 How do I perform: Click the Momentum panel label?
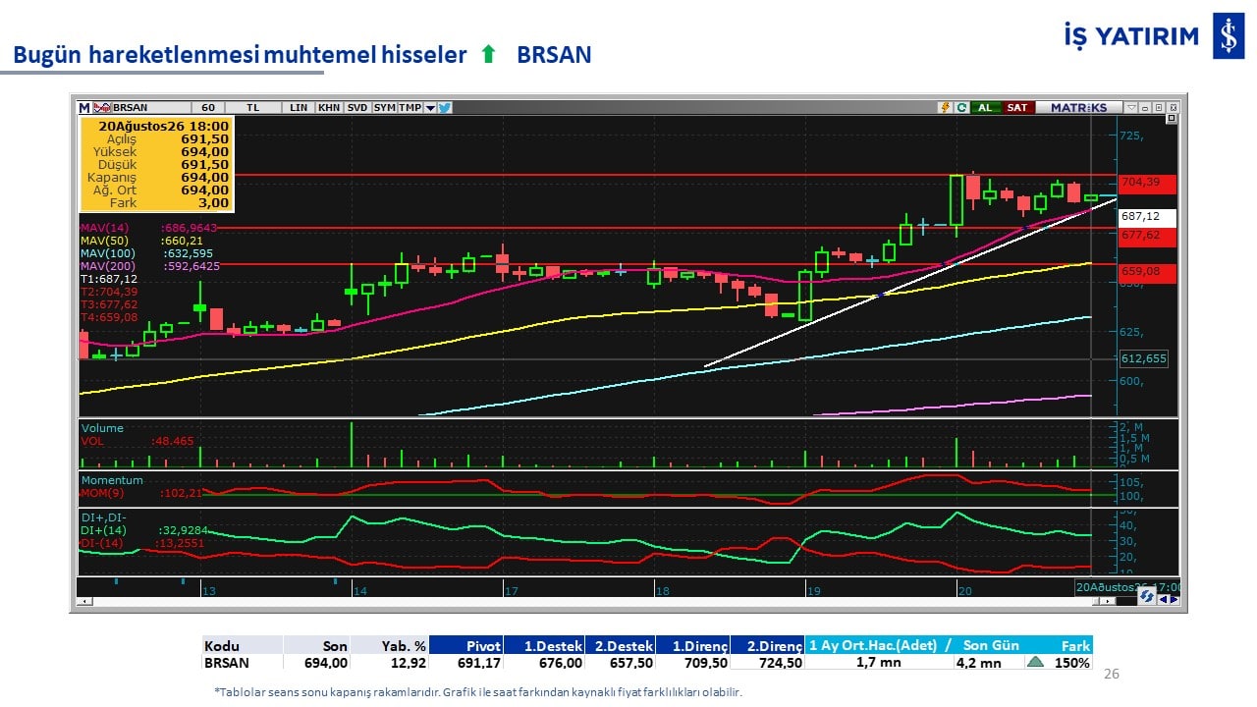coord(112,480)
